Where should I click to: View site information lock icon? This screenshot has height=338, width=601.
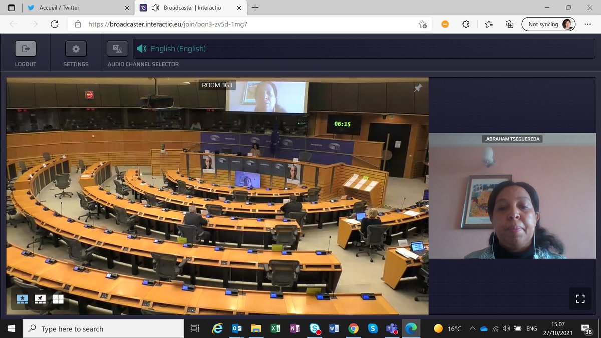point(78,24)
